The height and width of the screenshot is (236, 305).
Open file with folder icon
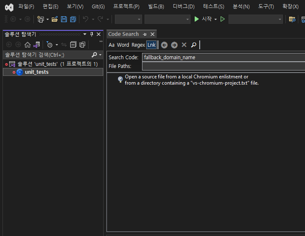click(55, 19)
